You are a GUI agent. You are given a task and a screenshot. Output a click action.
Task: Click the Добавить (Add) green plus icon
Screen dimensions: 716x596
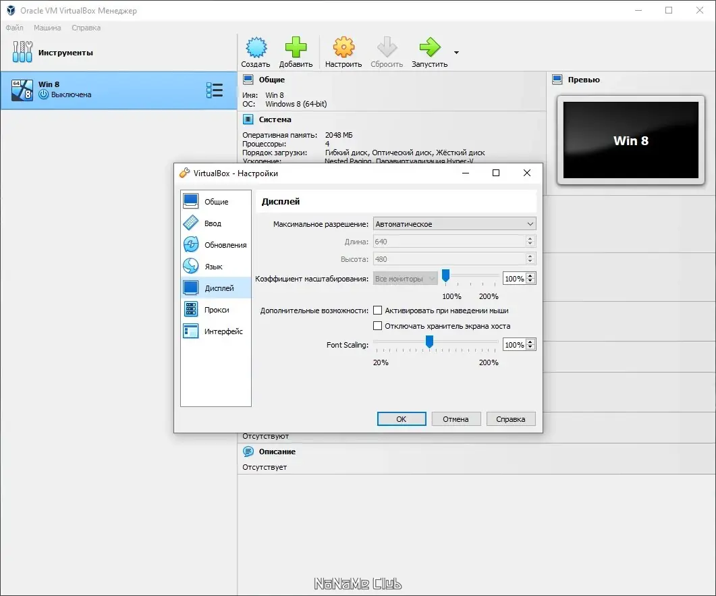pos(296,47)
